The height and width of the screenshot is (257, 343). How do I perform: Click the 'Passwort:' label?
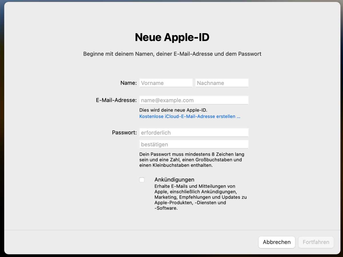coord(124,133)
